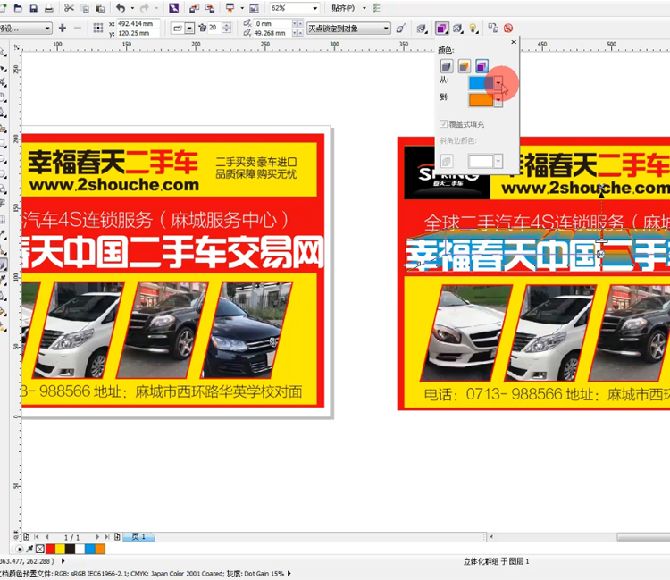Paste using the clipboard icon
Image resolution: width=670 pixels, height=580 pixels.
100,8
